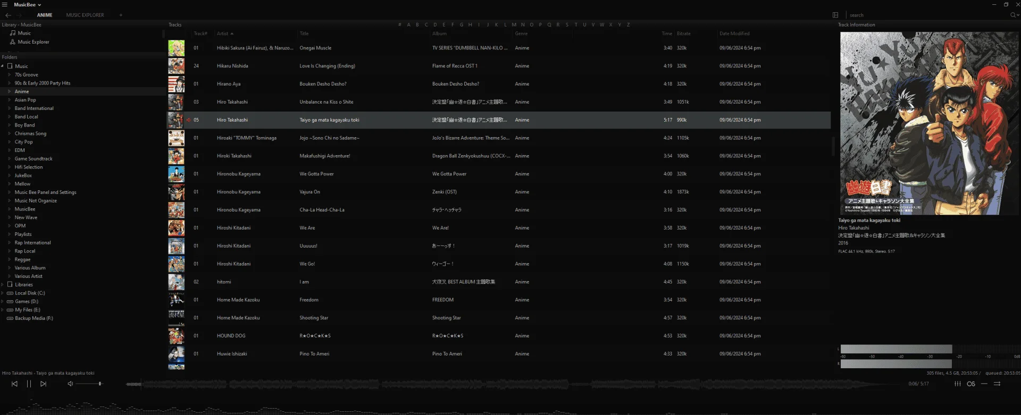Viewport: 1021px width, 415px height.
Task: Click the magnifier search icon
Action: (x=1013, y=15)
